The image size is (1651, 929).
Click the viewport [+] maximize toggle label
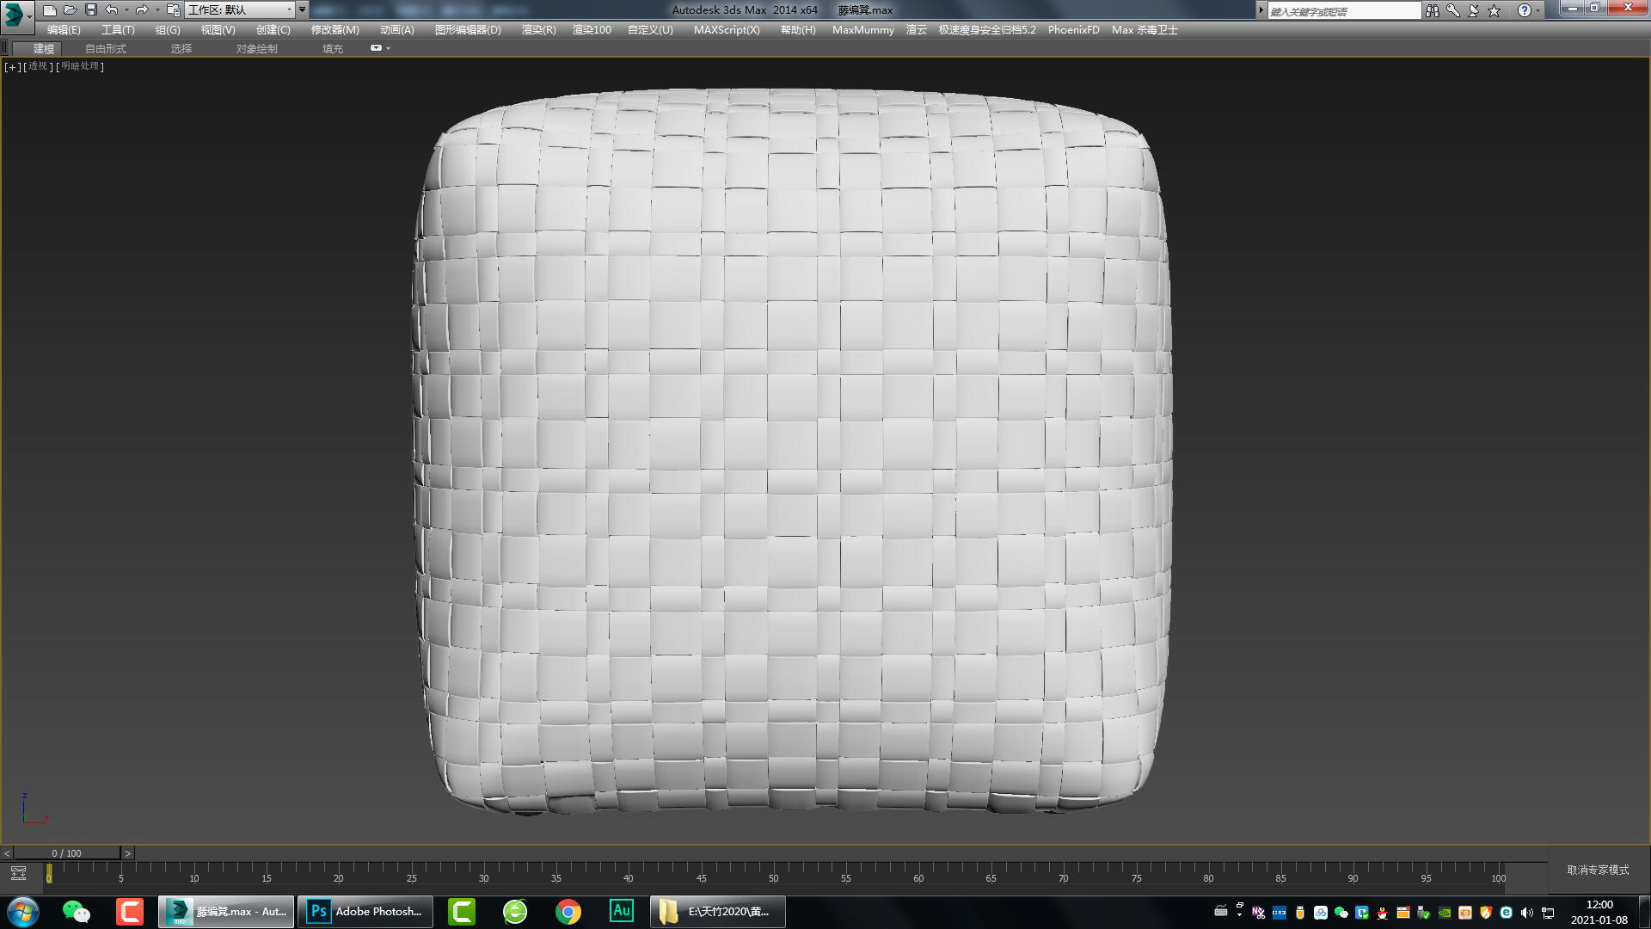[12, 66]
